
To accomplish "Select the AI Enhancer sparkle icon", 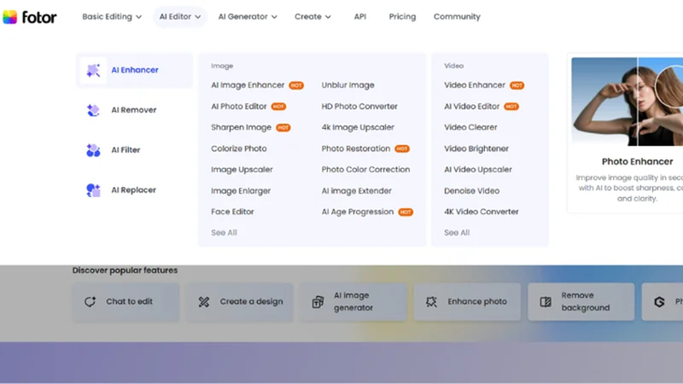I will pos(93,70).
